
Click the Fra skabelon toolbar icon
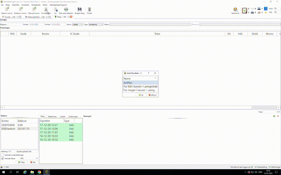46,9
